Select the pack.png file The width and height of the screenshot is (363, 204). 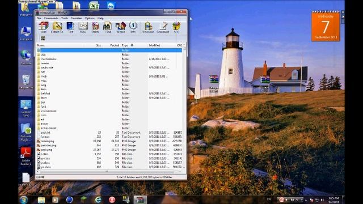109,150
